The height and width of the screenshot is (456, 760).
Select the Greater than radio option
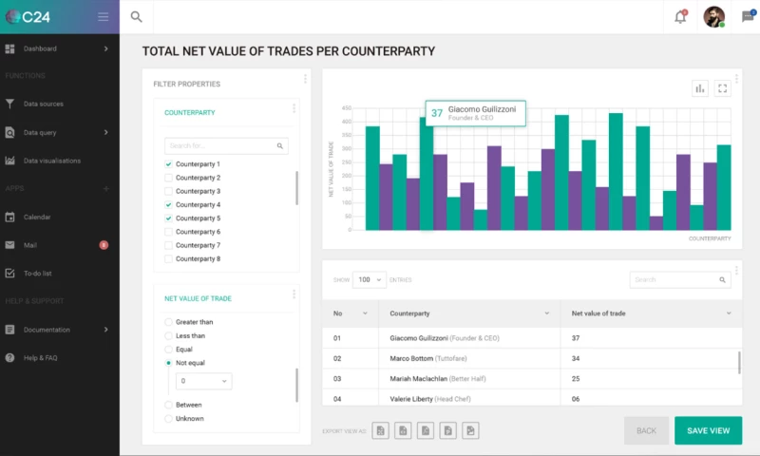[x=169, y=322]
